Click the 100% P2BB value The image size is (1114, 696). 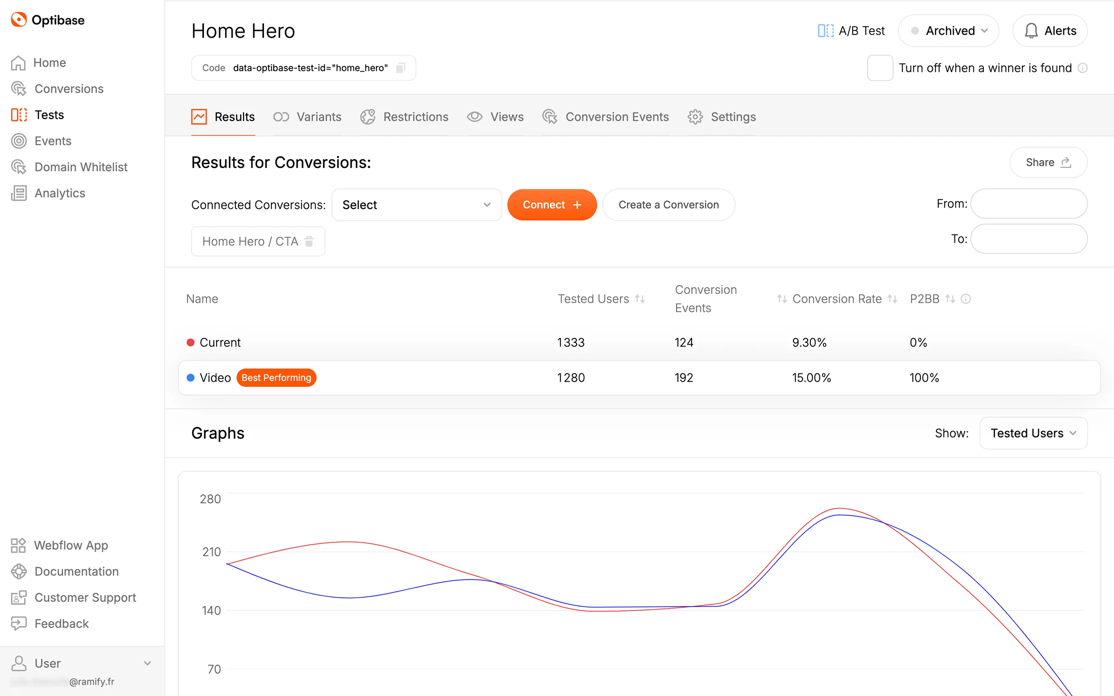point(924,378)
